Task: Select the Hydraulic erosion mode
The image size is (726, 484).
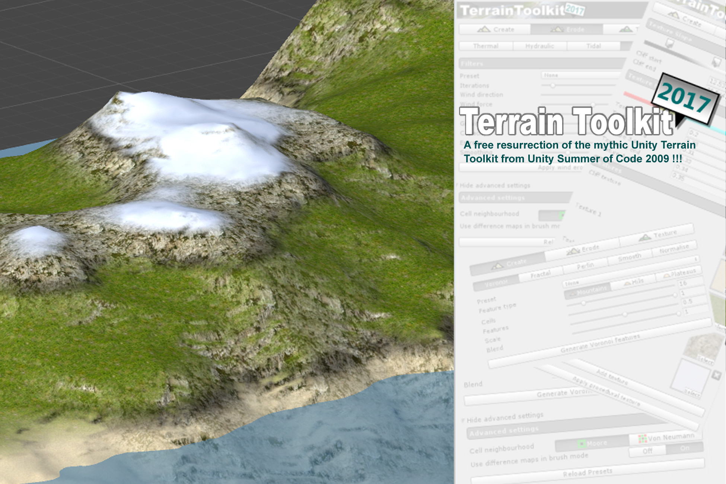Action: [x=540, y=46]
